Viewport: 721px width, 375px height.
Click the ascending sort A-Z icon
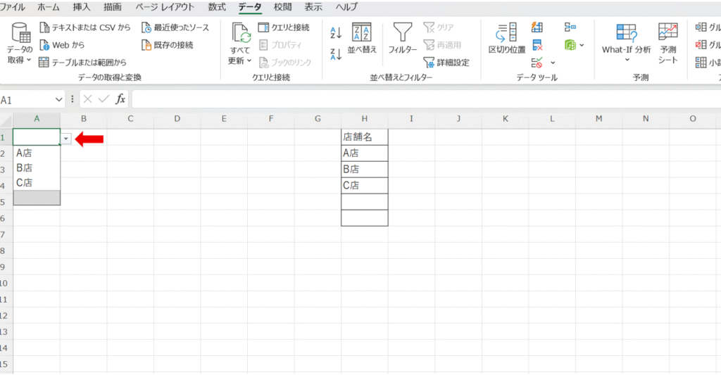[336, 33]
